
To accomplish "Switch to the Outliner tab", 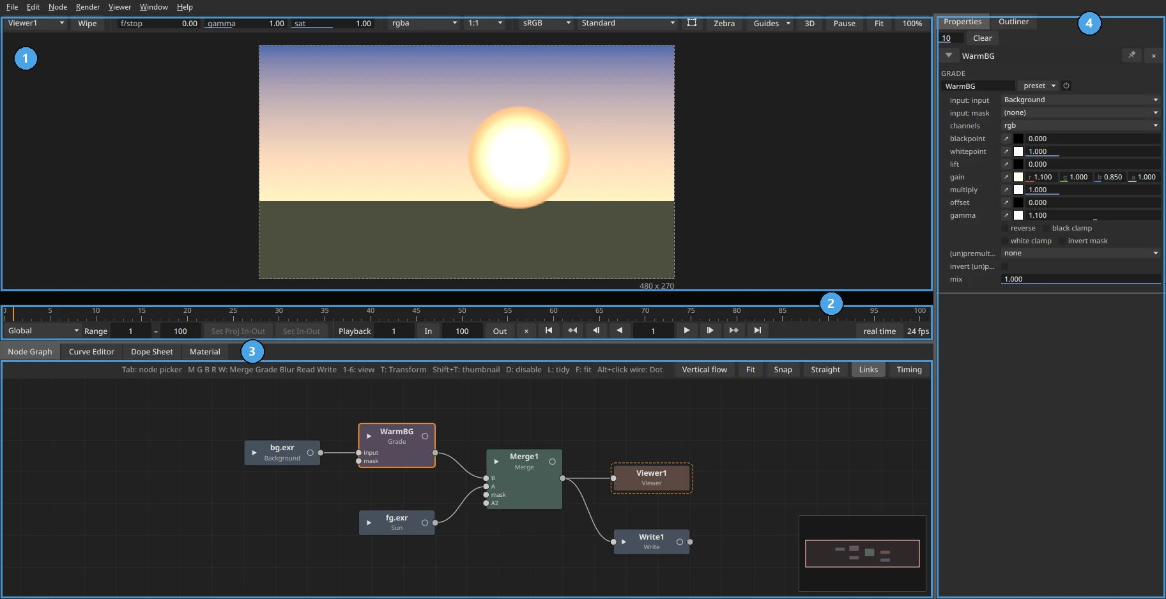I will (x=1013, y=22).
